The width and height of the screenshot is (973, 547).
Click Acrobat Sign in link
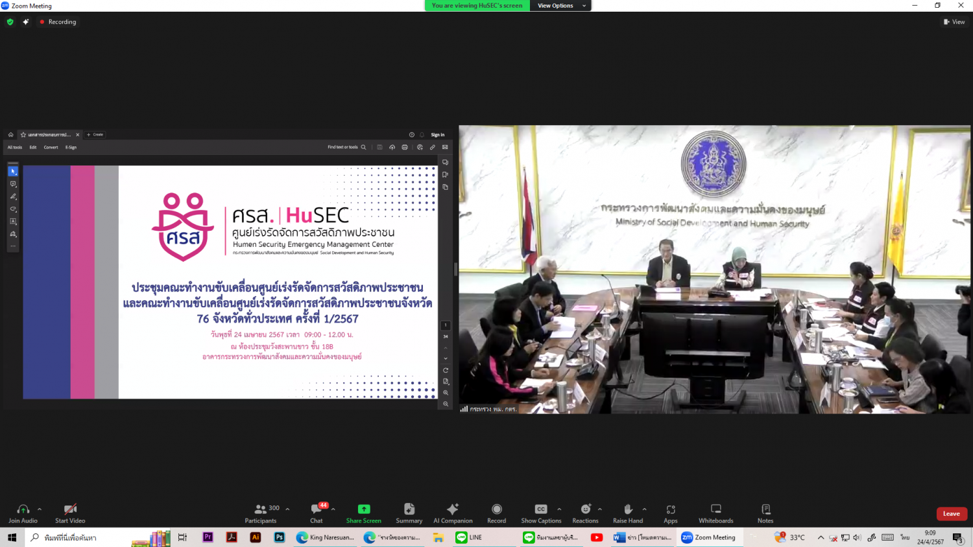pyautogui.click(x=438, y=135)
